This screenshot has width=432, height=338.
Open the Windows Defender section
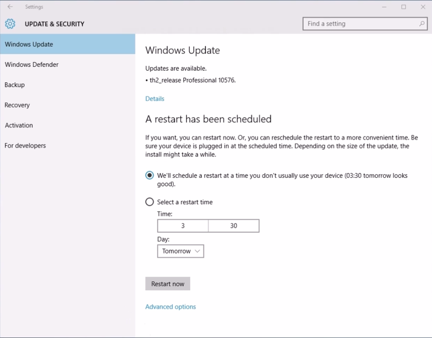(x=67, y=65)
